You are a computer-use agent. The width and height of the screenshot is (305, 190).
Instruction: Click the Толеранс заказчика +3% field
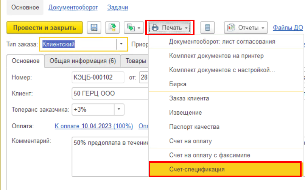click(x=93, y=109)
